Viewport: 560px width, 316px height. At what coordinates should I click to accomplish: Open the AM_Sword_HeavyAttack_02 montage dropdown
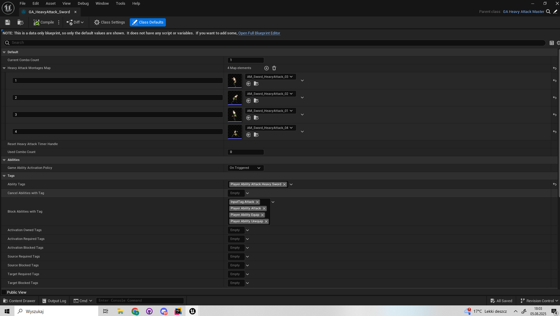click(291, 93)
